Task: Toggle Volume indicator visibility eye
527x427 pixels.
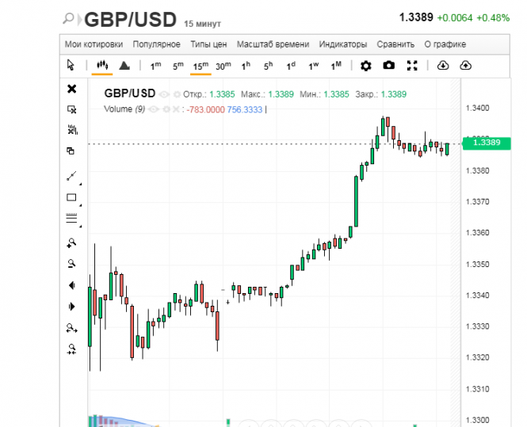Action: click(x=153, y=109)
